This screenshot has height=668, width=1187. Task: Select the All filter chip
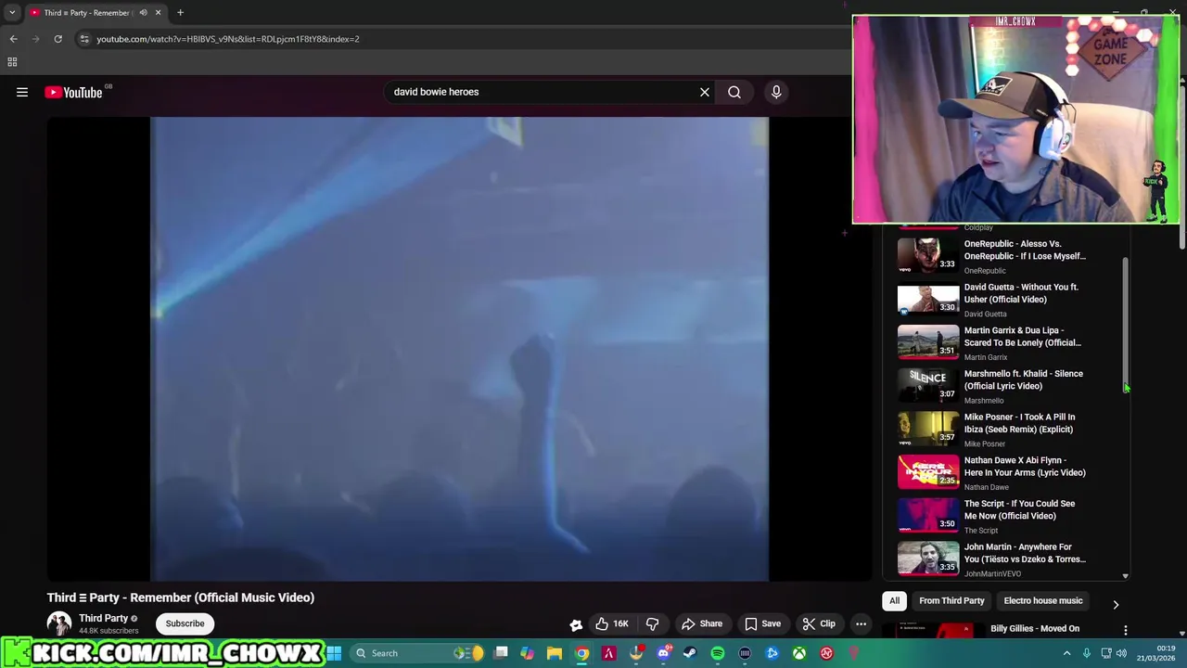pos(895,601)
